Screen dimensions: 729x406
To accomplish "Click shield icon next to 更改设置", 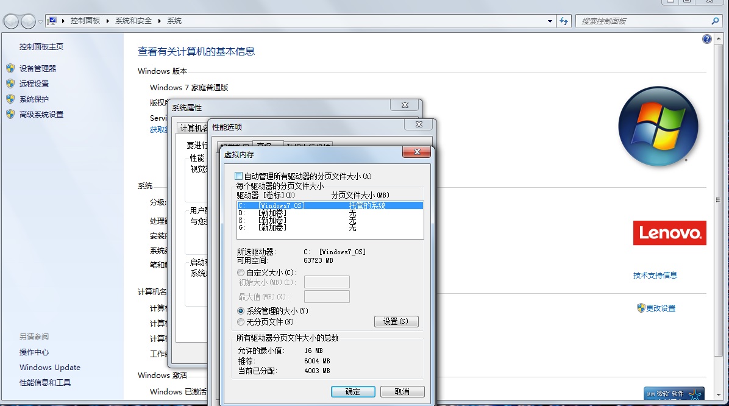I will (641, 308).
